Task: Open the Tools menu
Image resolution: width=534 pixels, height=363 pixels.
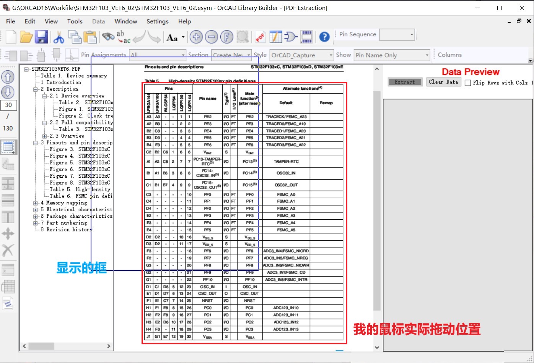Action: (75, 21)
